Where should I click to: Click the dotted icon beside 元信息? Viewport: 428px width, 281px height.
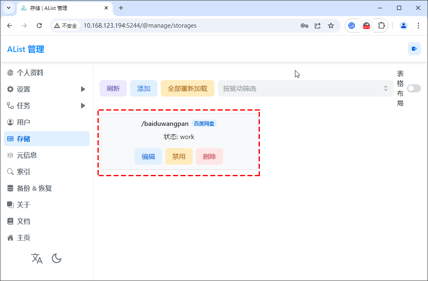click(x=10, y=155)
